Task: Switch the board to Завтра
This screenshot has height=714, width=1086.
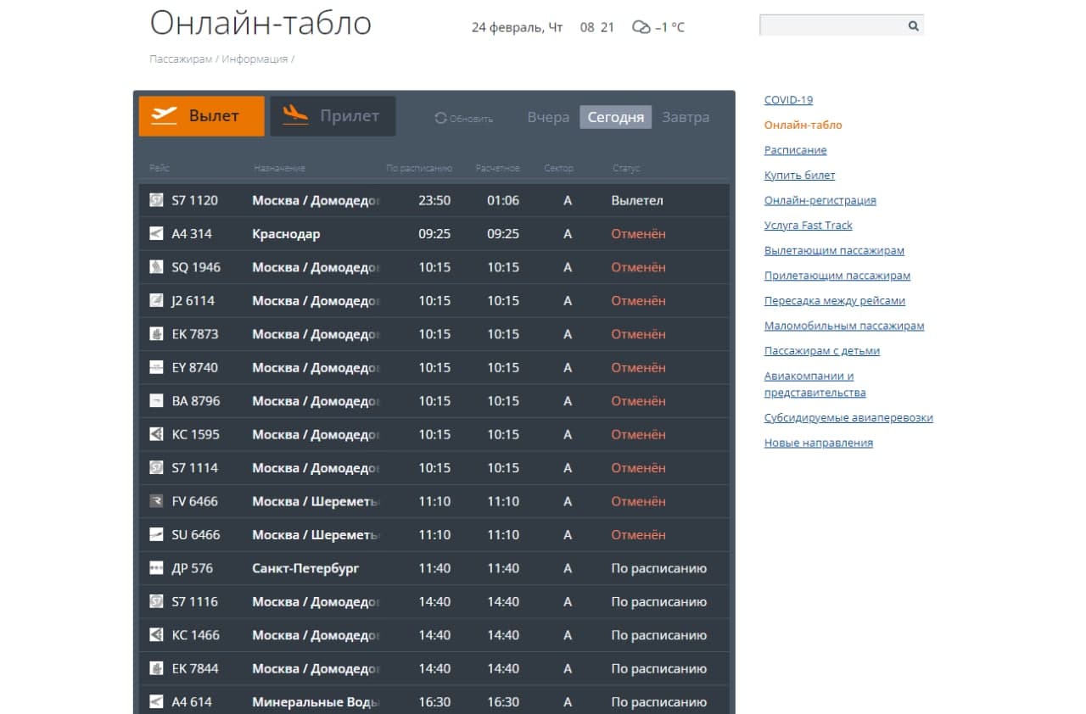Action: pyautogui.click(x=686, y=117)
